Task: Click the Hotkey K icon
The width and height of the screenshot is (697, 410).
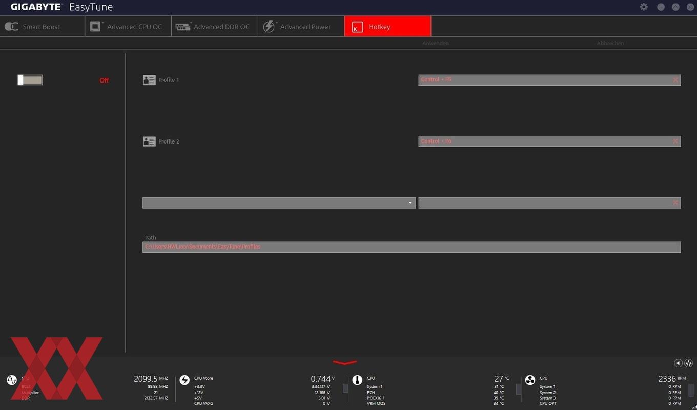Action: point(357,27)
